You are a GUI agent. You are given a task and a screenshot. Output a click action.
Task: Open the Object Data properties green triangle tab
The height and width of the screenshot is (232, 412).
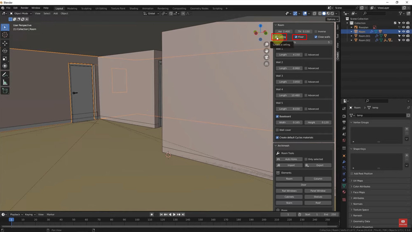click(344, 186)
